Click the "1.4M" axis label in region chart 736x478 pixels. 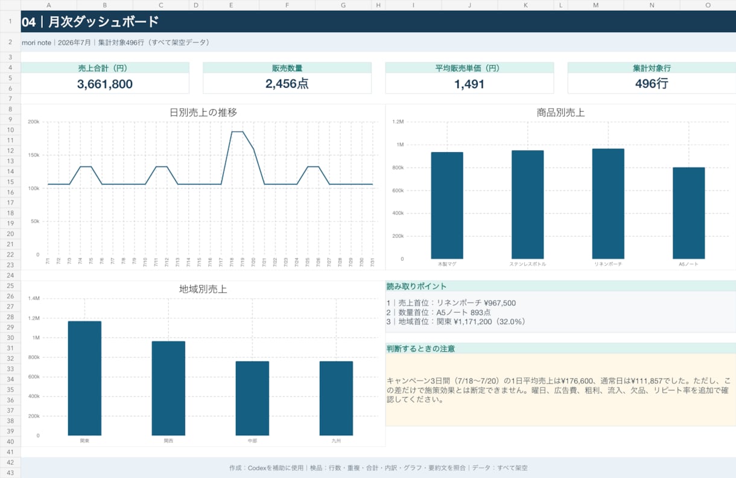33,299
